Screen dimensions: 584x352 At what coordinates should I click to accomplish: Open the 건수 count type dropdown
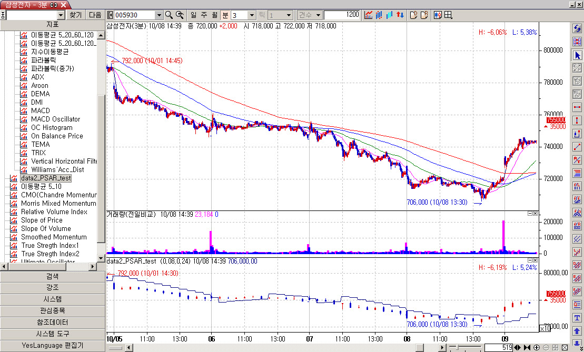click(318, 15)
